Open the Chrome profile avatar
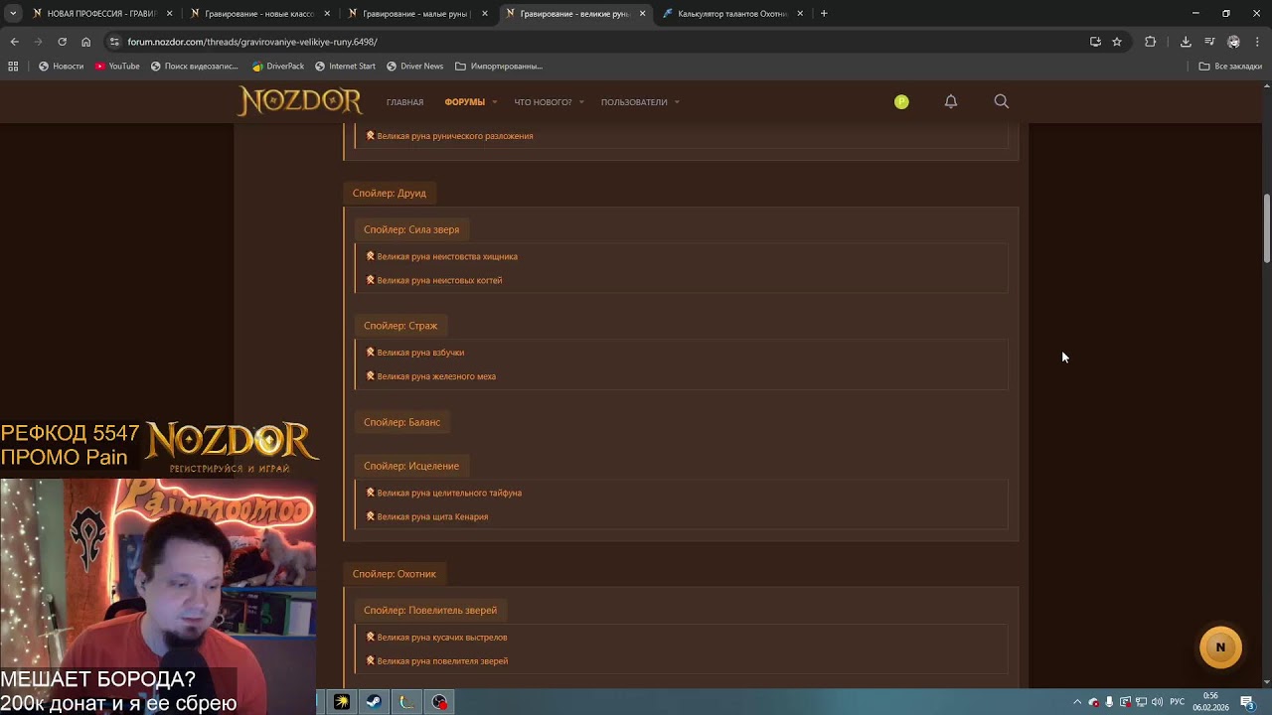The image size is (1272, 715). coord(1233,42)
